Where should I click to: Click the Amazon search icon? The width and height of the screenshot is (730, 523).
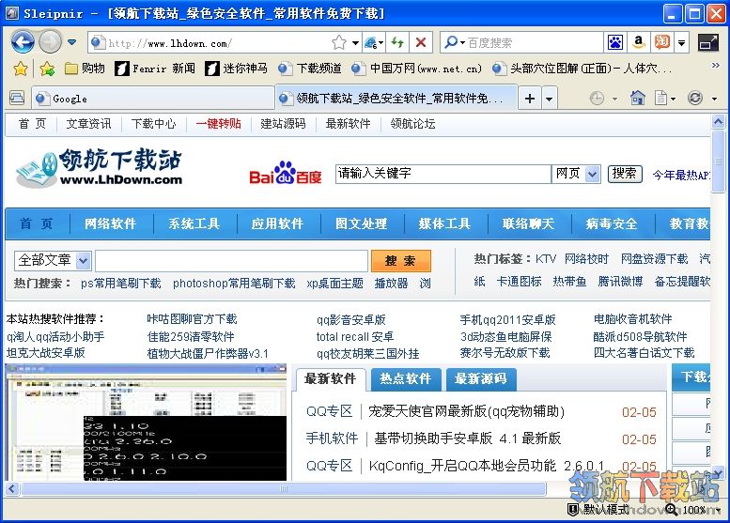point(639,43)
